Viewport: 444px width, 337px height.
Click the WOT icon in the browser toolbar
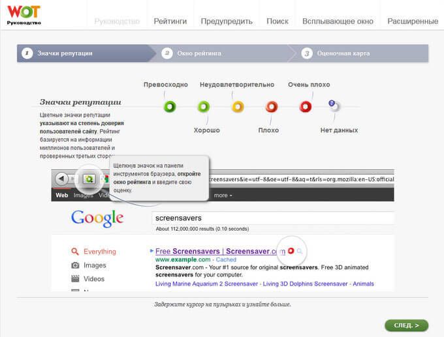[89, 179]
